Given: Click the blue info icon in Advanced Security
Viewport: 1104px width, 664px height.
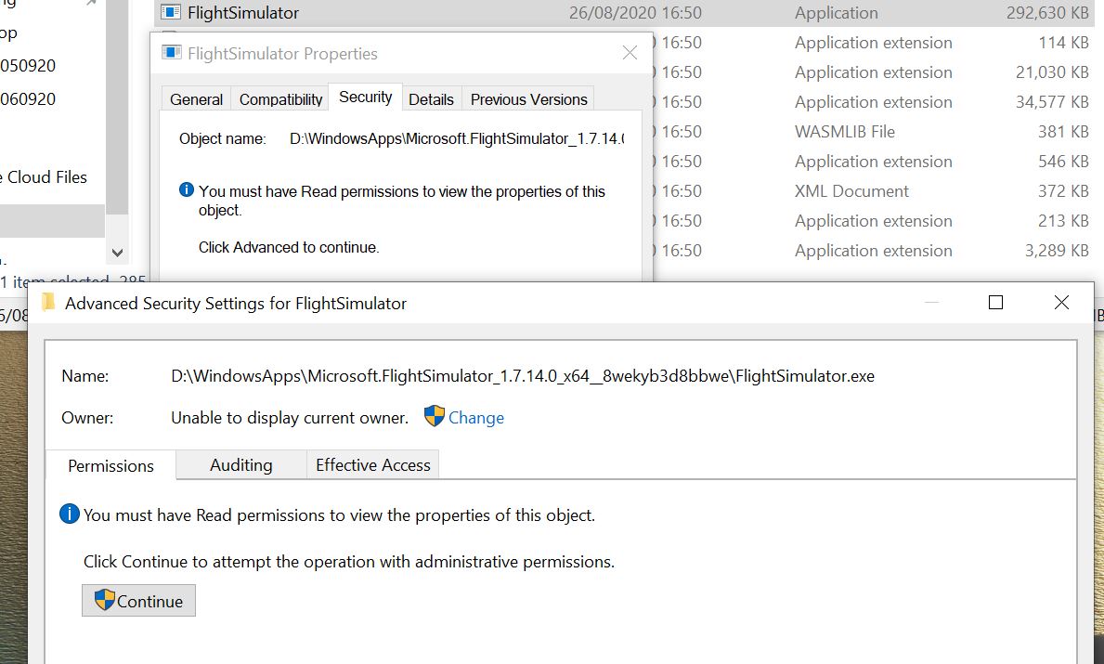Looking at the screenshot, I should point(70,514).
